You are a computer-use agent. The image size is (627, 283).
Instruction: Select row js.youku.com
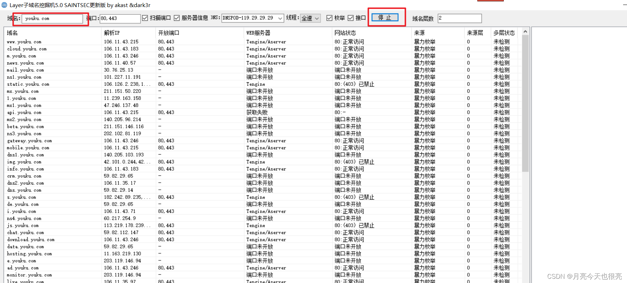(x=263, y=225)
